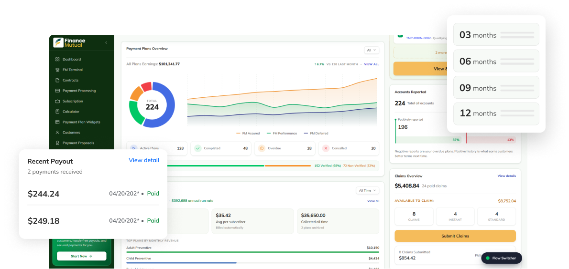
Task: Click 152 Verified (68%) text
Action: pyautogui.click(x=328, y=166)
